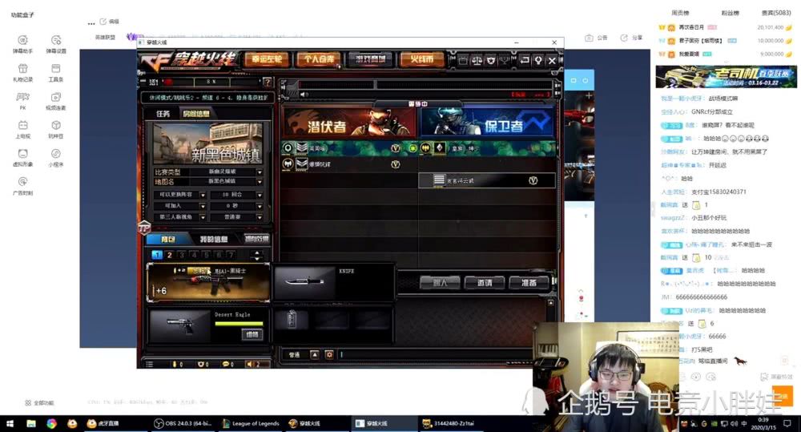Click the 准备 ready button
Image resolution: width=801 pixels, height=432 pixels.
pyautogui.click(x=529, y=282)
